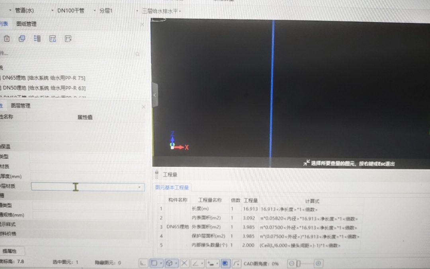Image resolution: width=430 pixels, height=269 pixels.
Task: Close the component list panel
Action: [142, 24]
